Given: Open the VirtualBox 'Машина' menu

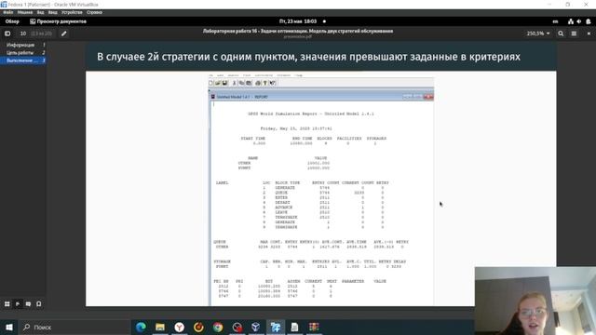Looking at the screenshot, I should point(25,12).
